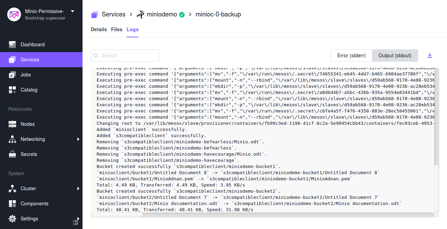The width and height of the screenshot is (447, 229).
Task: Click the Catalog sidebar icon
Action: click(12, 90)
